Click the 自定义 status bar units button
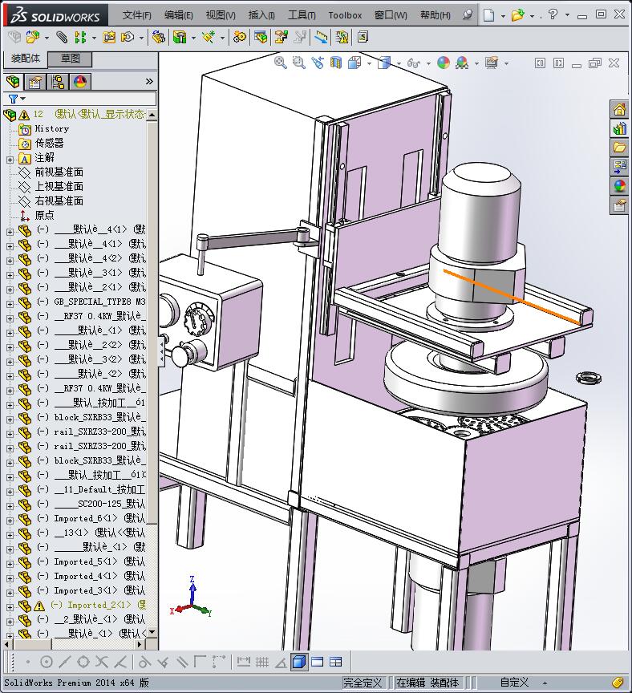Screen dimensions: 632x693 (x=514, y=683)
